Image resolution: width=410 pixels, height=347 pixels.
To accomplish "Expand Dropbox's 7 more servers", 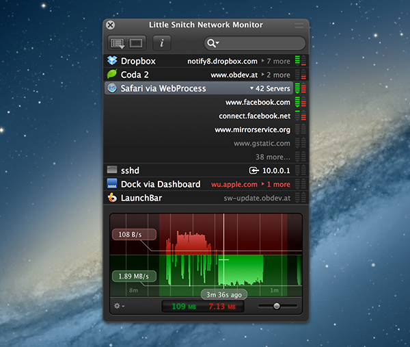I will click(x=276, y=61).
